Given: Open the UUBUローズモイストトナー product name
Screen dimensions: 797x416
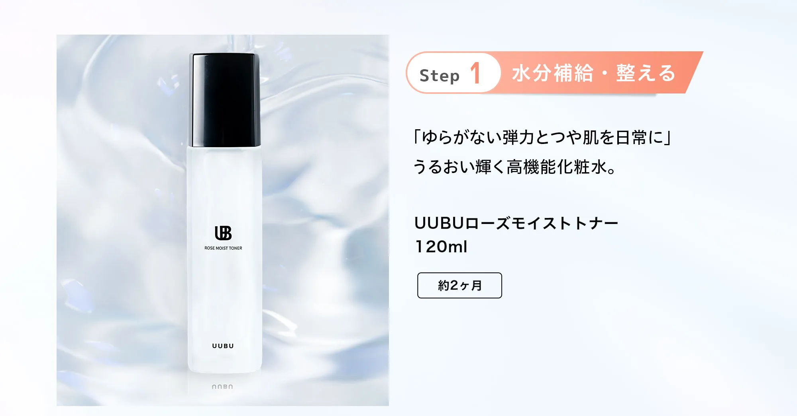Looking at the screenshot, I should 516,223.
